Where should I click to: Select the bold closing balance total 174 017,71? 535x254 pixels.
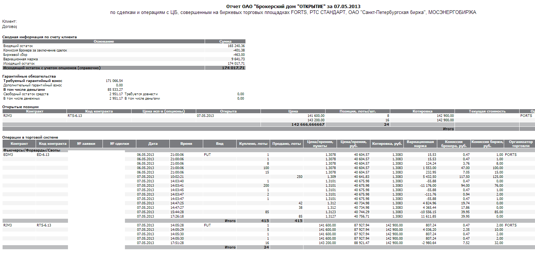233,68
